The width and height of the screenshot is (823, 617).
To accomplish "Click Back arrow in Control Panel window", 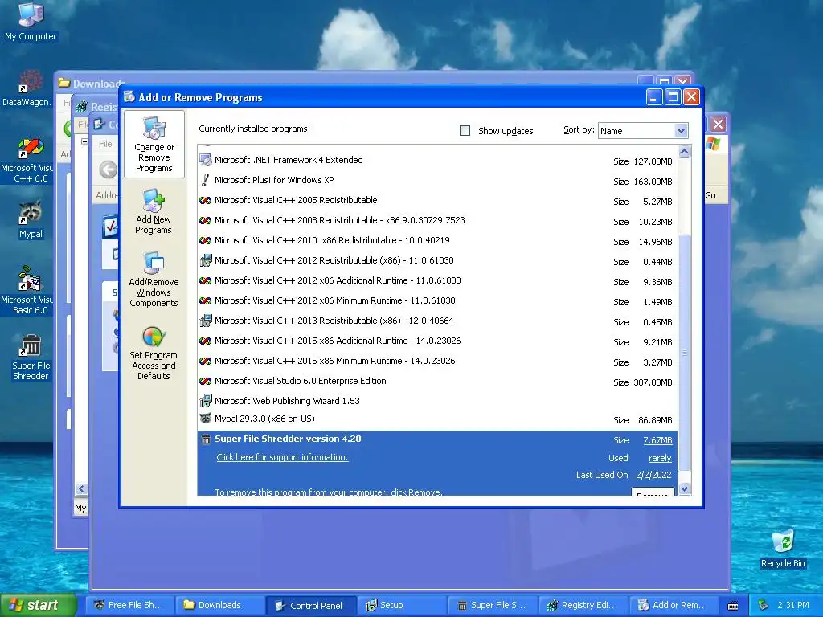I will (109, 170).
